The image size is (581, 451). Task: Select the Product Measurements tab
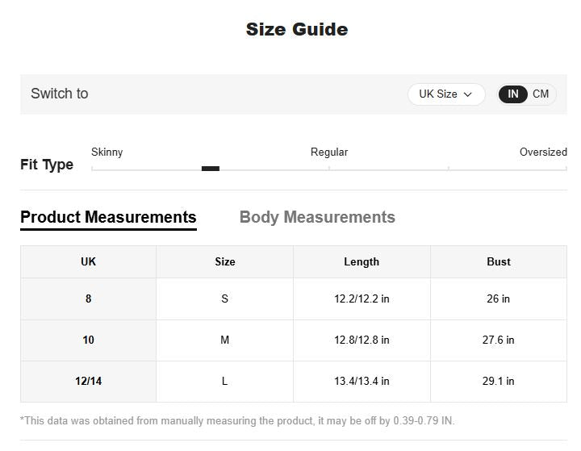pyautogui.click(x=108, y=217)
